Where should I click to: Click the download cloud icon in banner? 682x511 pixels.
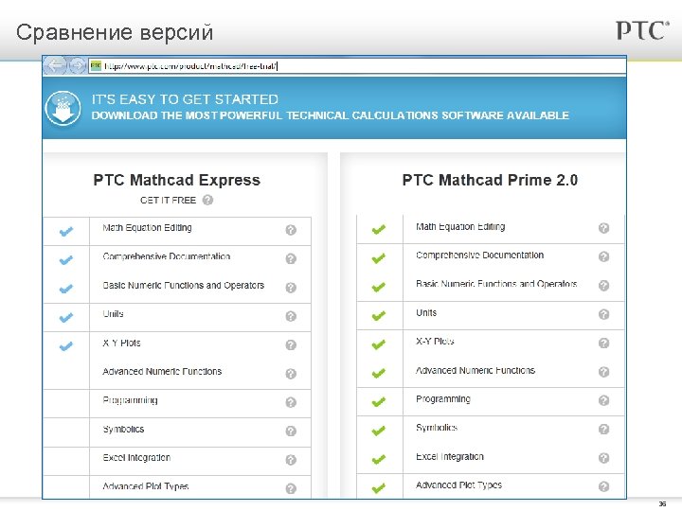(x=64, y=107)
